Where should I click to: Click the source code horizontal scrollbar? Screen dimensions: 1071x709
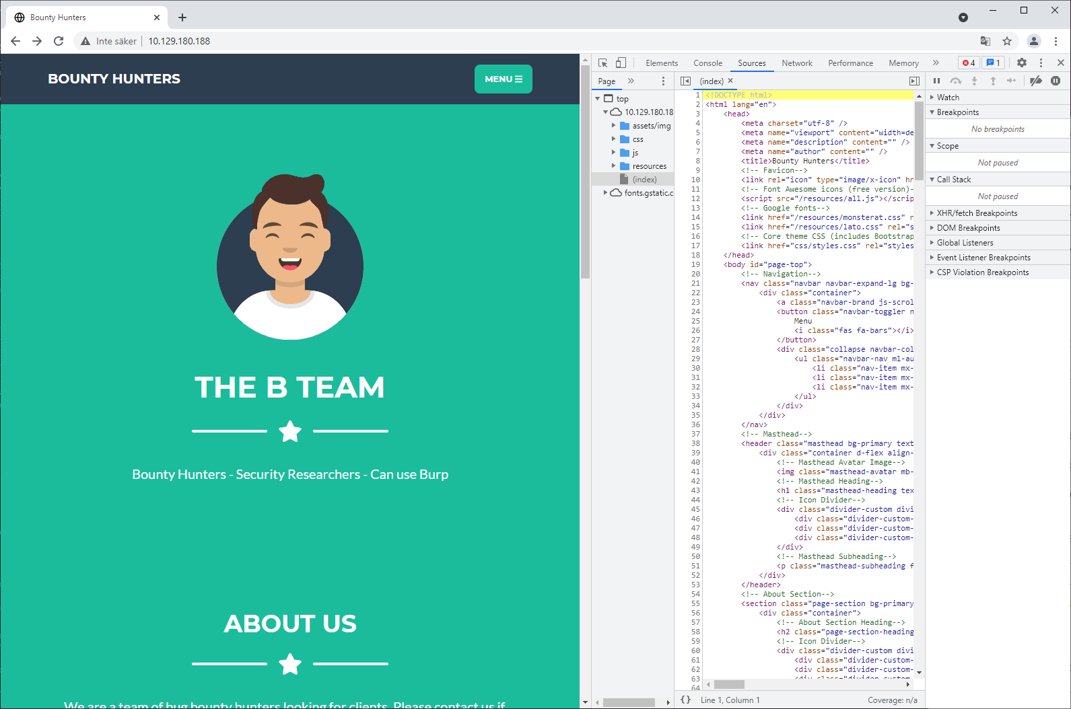pos(729,684)
